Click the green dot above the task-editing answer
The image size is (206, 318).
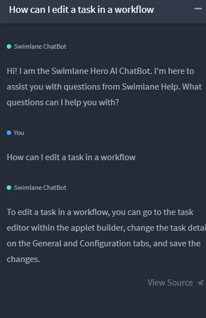coord(9,188)
